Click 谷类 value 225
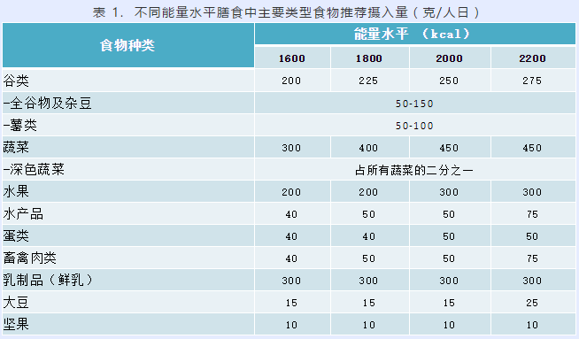 tap(368, 81)
